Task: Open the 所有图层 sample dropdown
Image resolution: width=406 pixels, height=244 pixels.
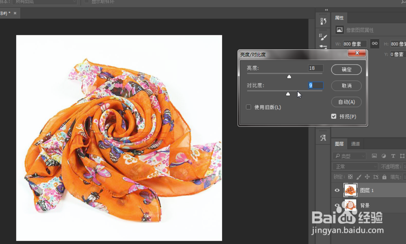Action: 45,2
